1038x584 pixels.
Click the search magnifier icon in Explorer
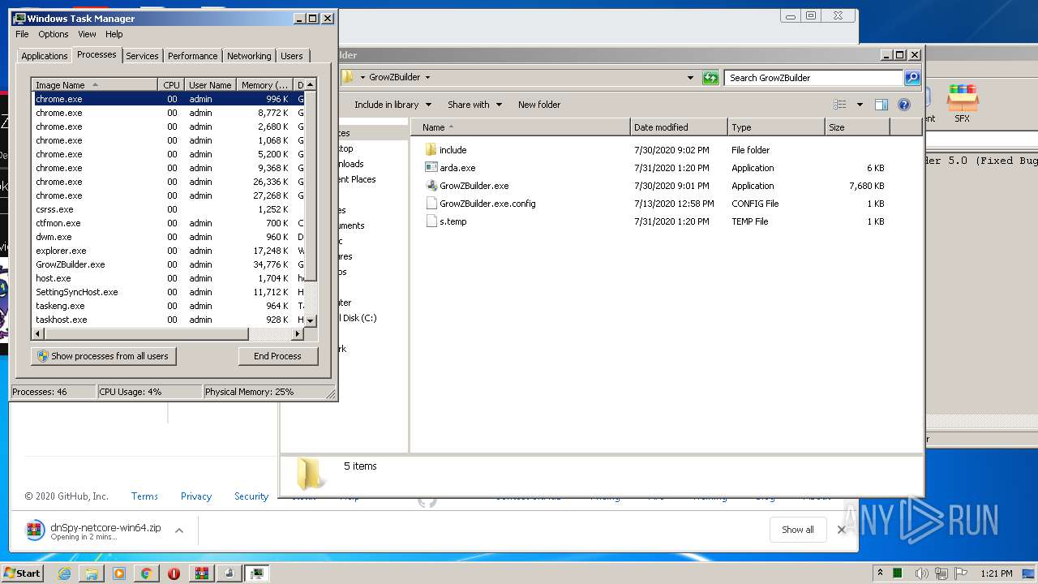coord(912,78)
